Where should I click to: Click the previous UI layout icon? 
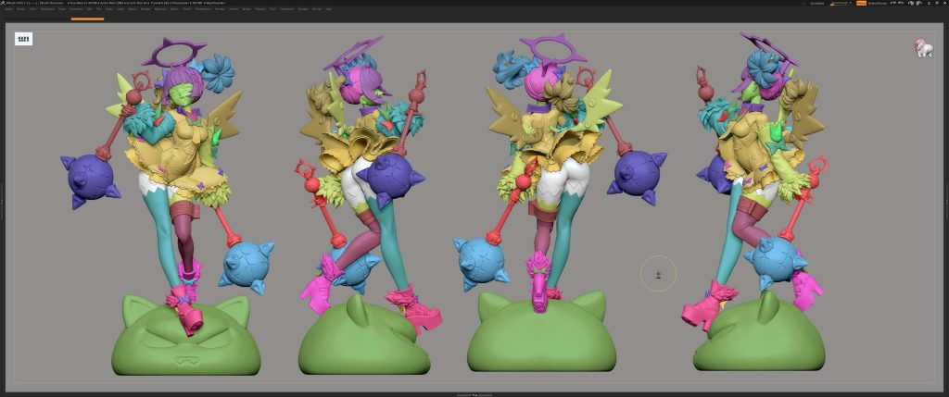tap(892, 3)
